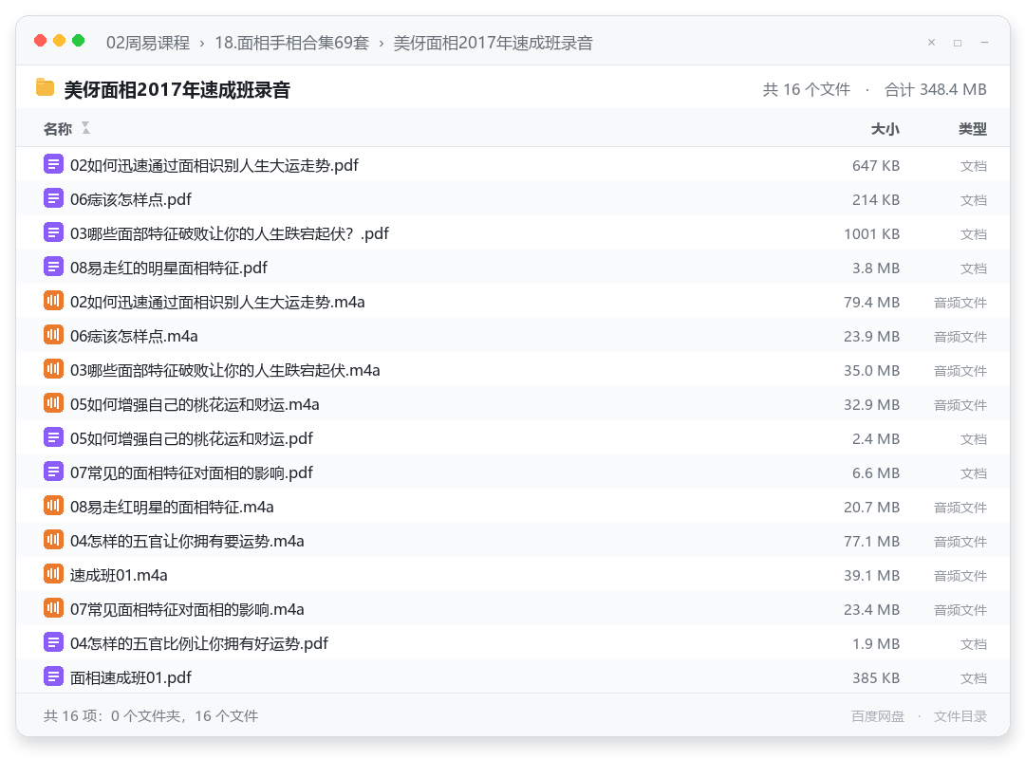Select the audio icon beside 06痣该怎样点.m4a
The height and width of the screenshot is (759, 1025).
tap(53, 335)
